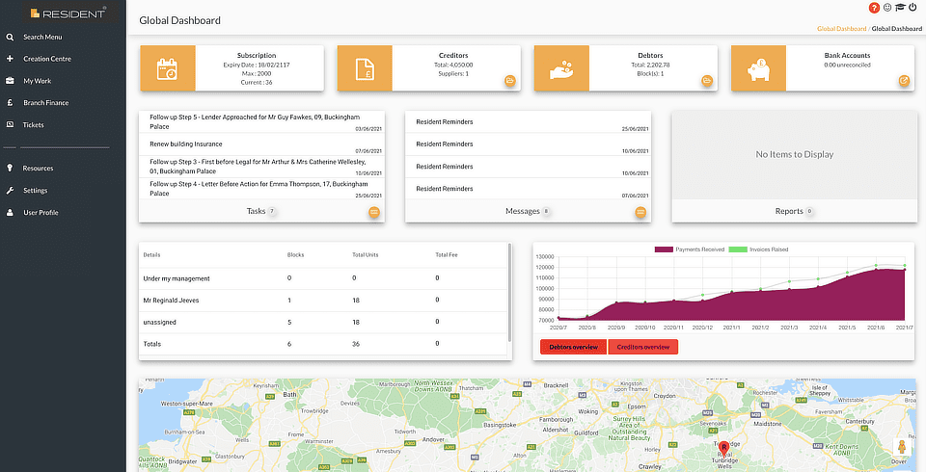Click the Debtors overview button
Screen dimensions: 926x472
tap(573, 347)
